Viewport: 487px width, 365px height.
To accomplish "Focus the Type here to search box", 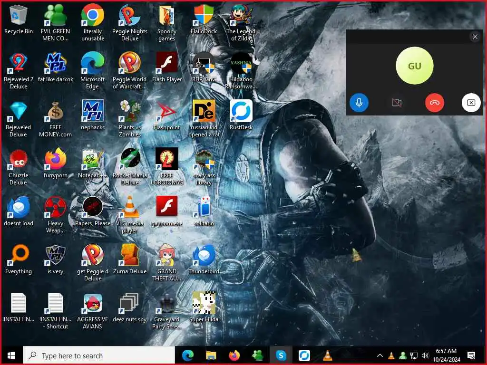I will [99, 355].
